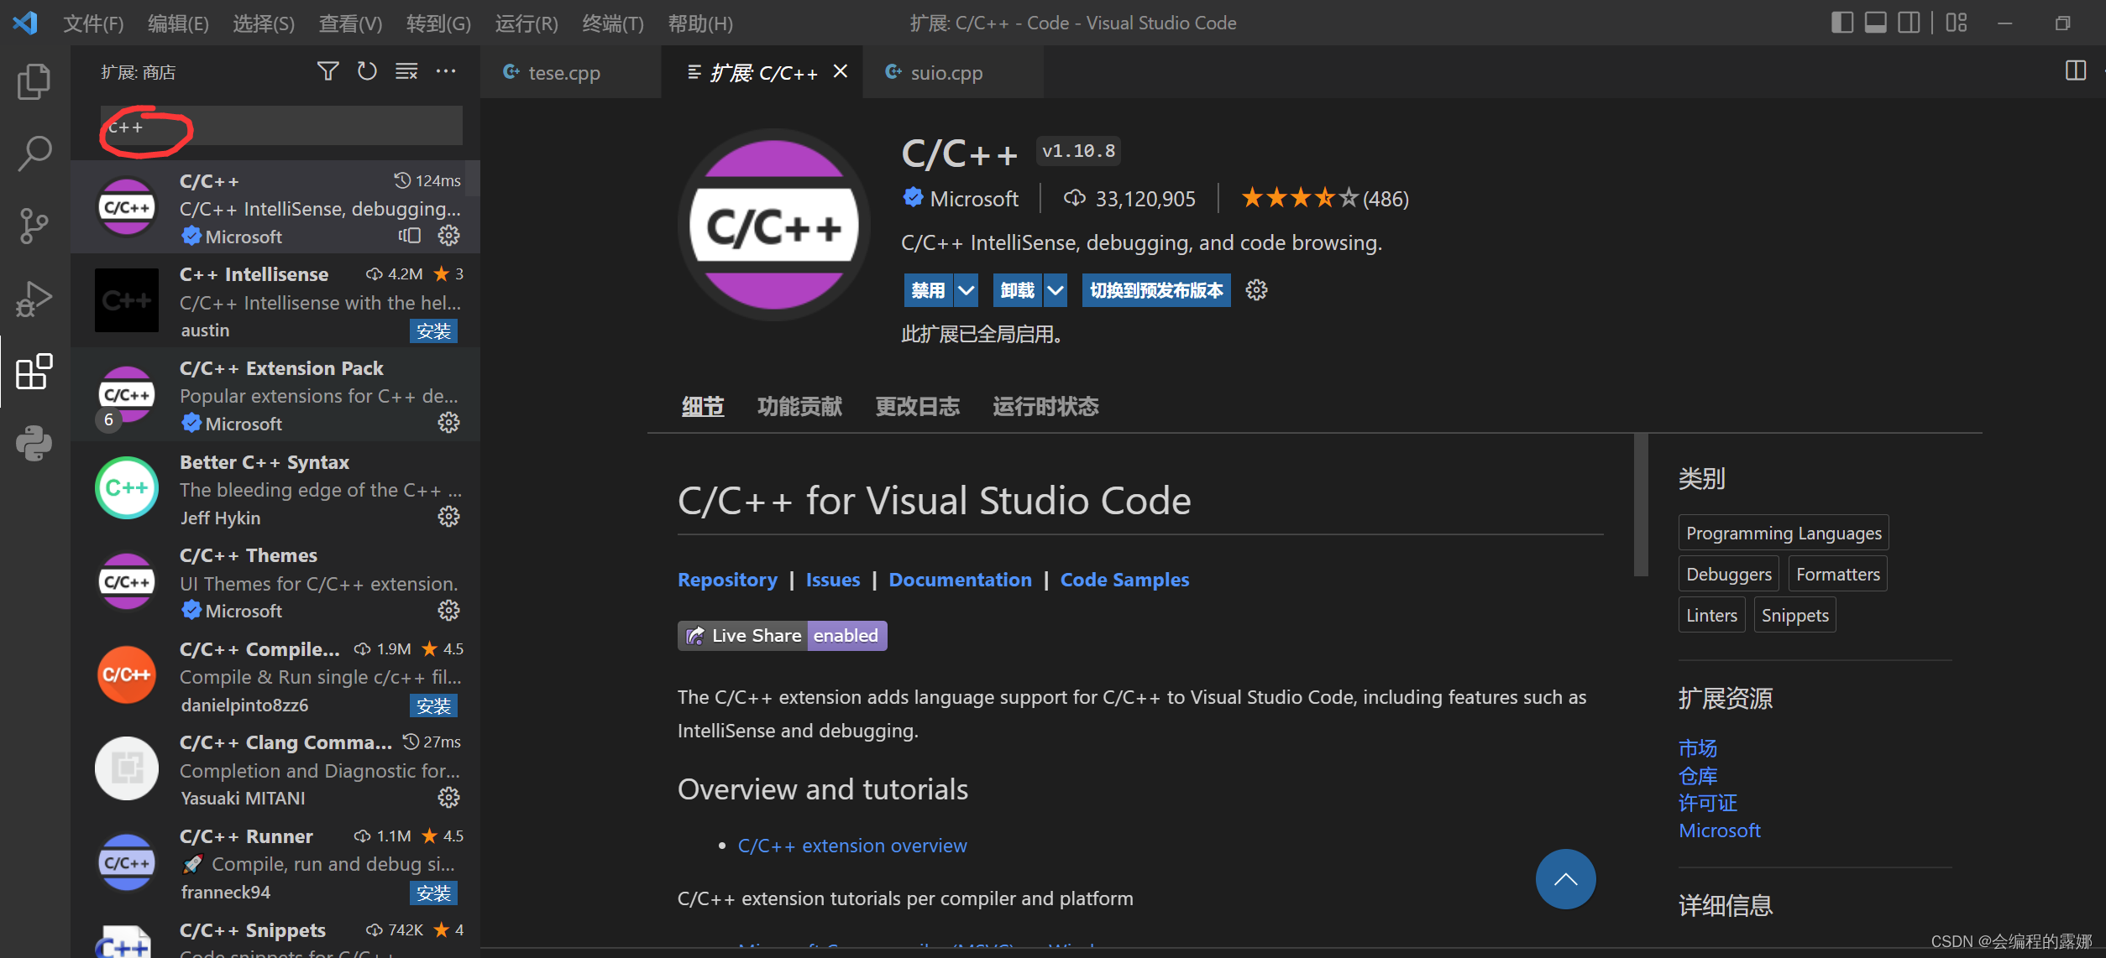Expand the 卸载 dropdown arrow
Image resolution: width=2106 pixels, height=958 pixels.
(1055, 290)
